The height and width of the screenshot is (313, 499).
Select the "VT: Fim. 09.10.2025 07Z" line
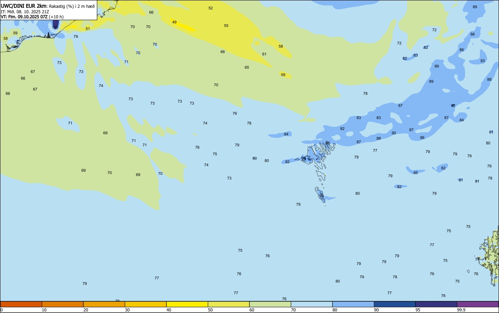click(24, 17)
